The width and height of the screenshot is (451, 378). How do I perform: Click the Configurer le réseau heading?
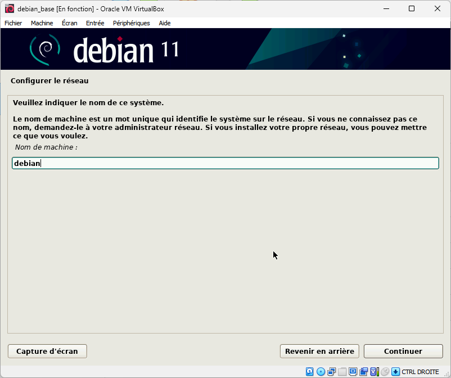point(49,81)
